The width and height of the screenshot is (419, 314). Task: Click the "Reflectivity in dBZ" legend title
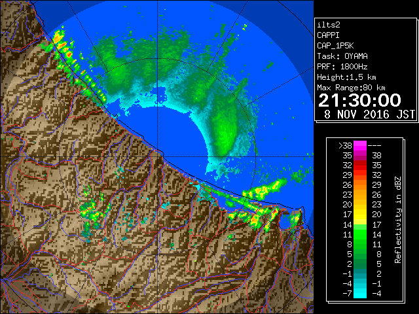(398, 220)
